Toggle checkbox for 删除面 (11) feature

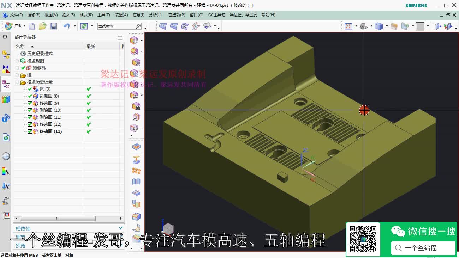[x=30, y=117]
